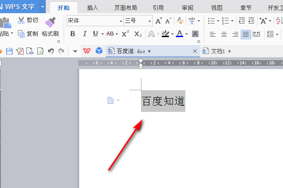
Task: Open the clipboard dialog launcher
Action: click(x=58, y=41)
